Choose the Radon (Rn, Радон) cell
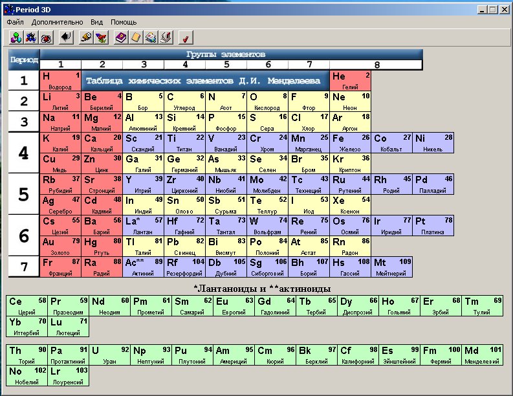The image size is (513, 396). 351,247
